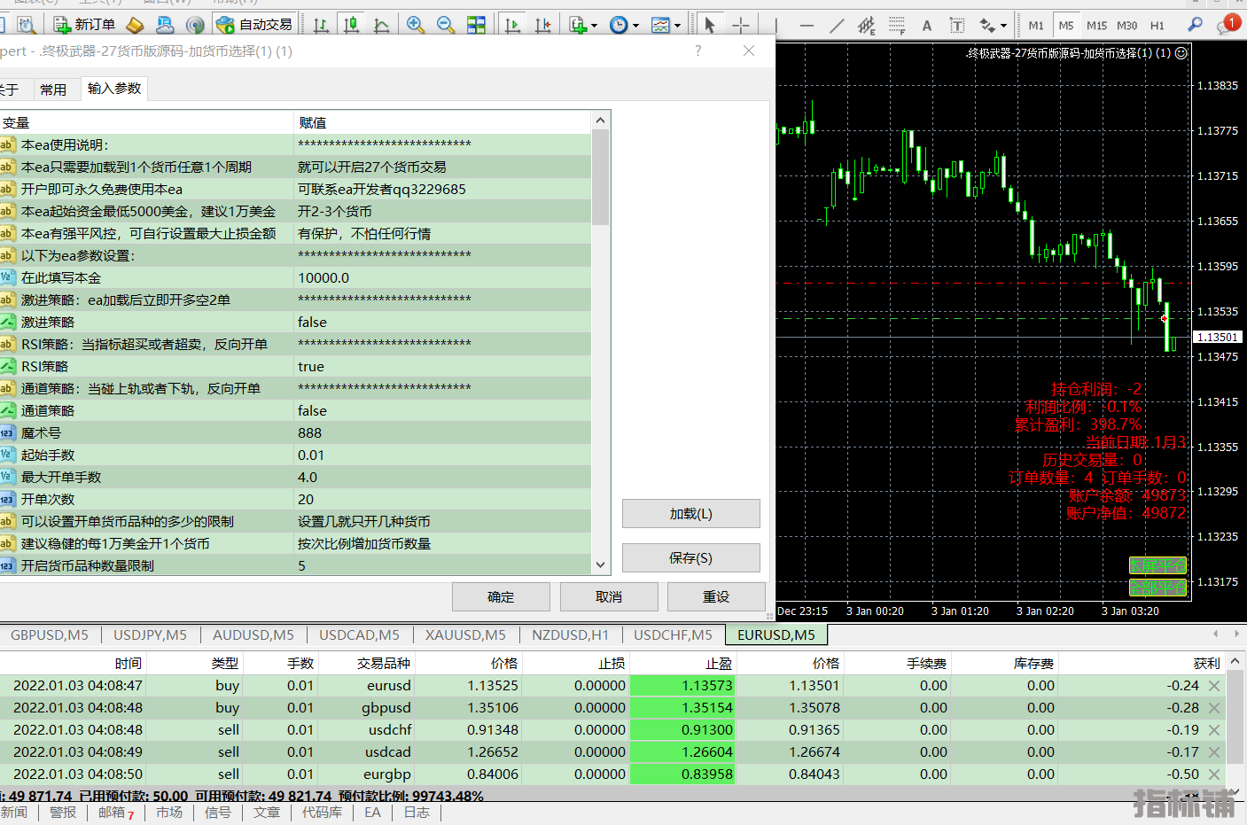Click the zoom out magnifier icon
The image size is (1247, 825).
(x=445, y=25)
